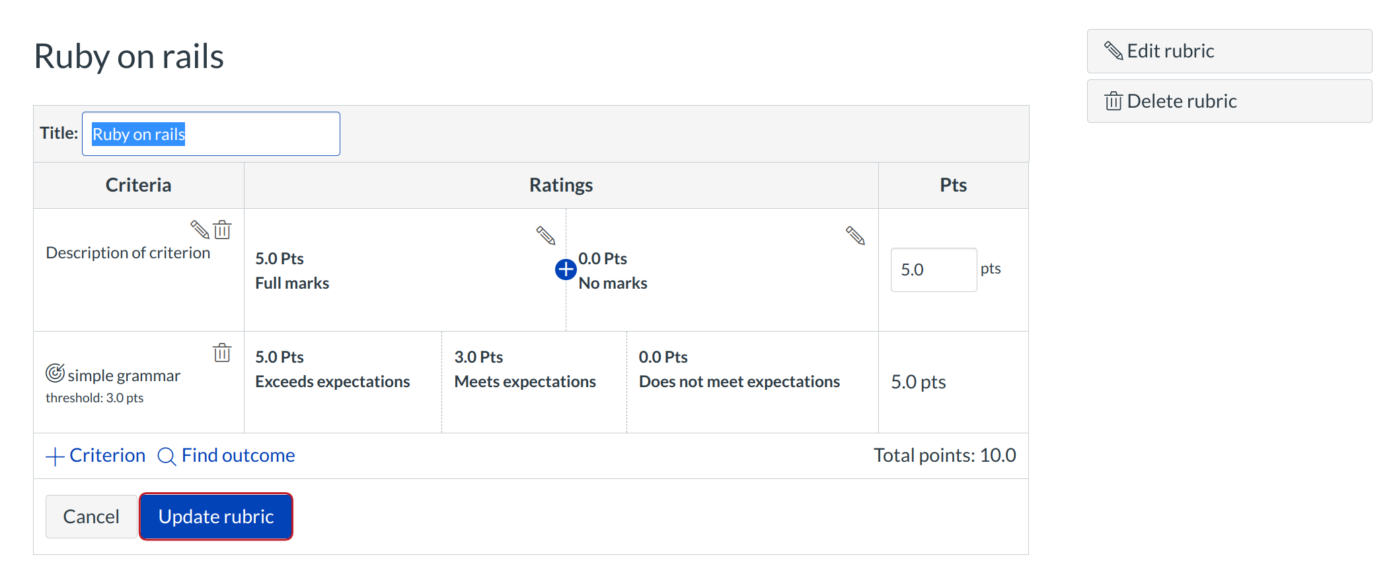
Task: Cancel editing the rubric
Action: click(91, 517)
